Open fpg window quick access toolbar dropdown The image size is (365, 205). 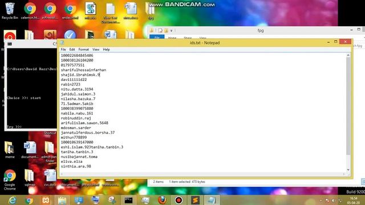[x=171, y=30]
